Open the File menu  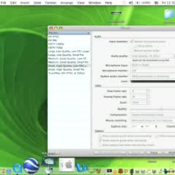(3, 3)
